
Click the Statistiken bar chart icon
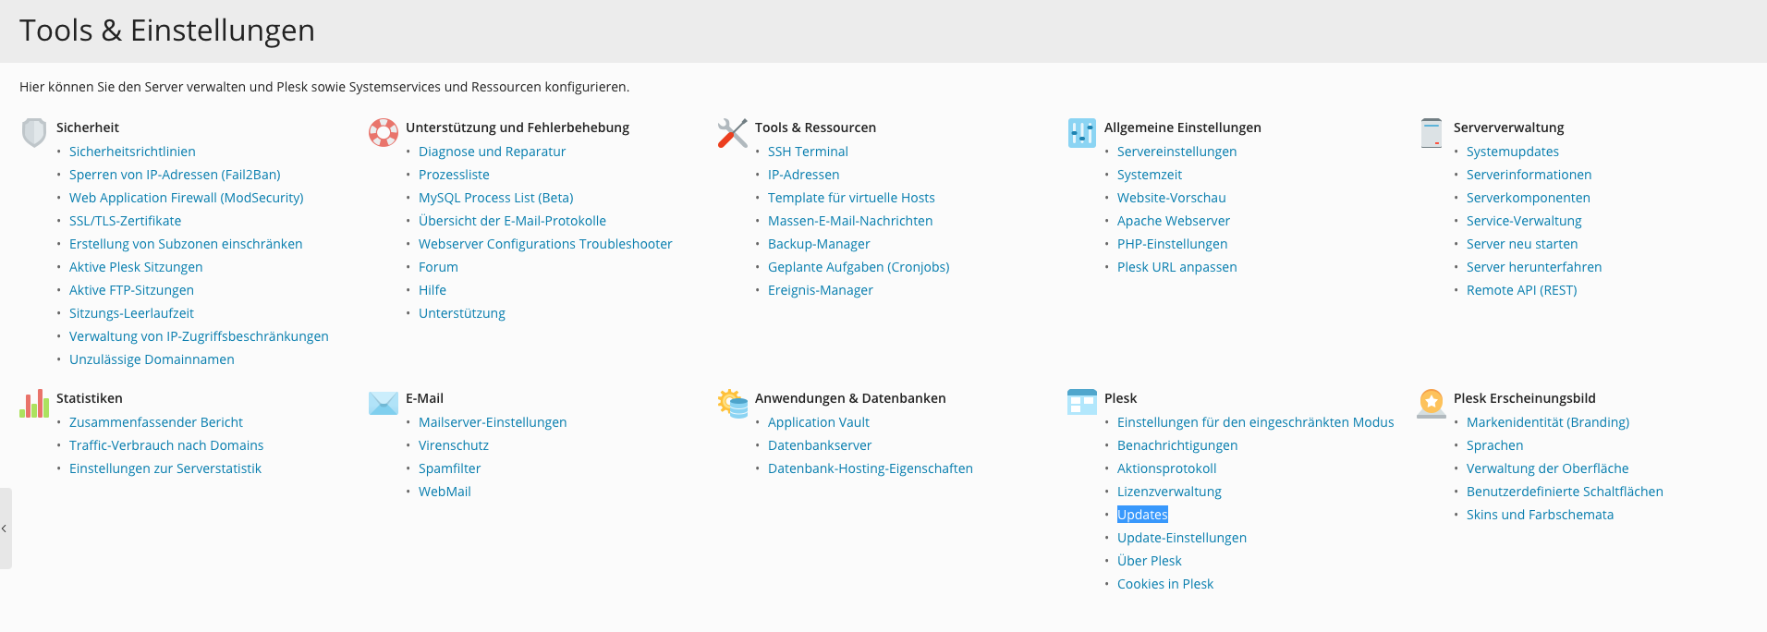(x=34, y=404)
